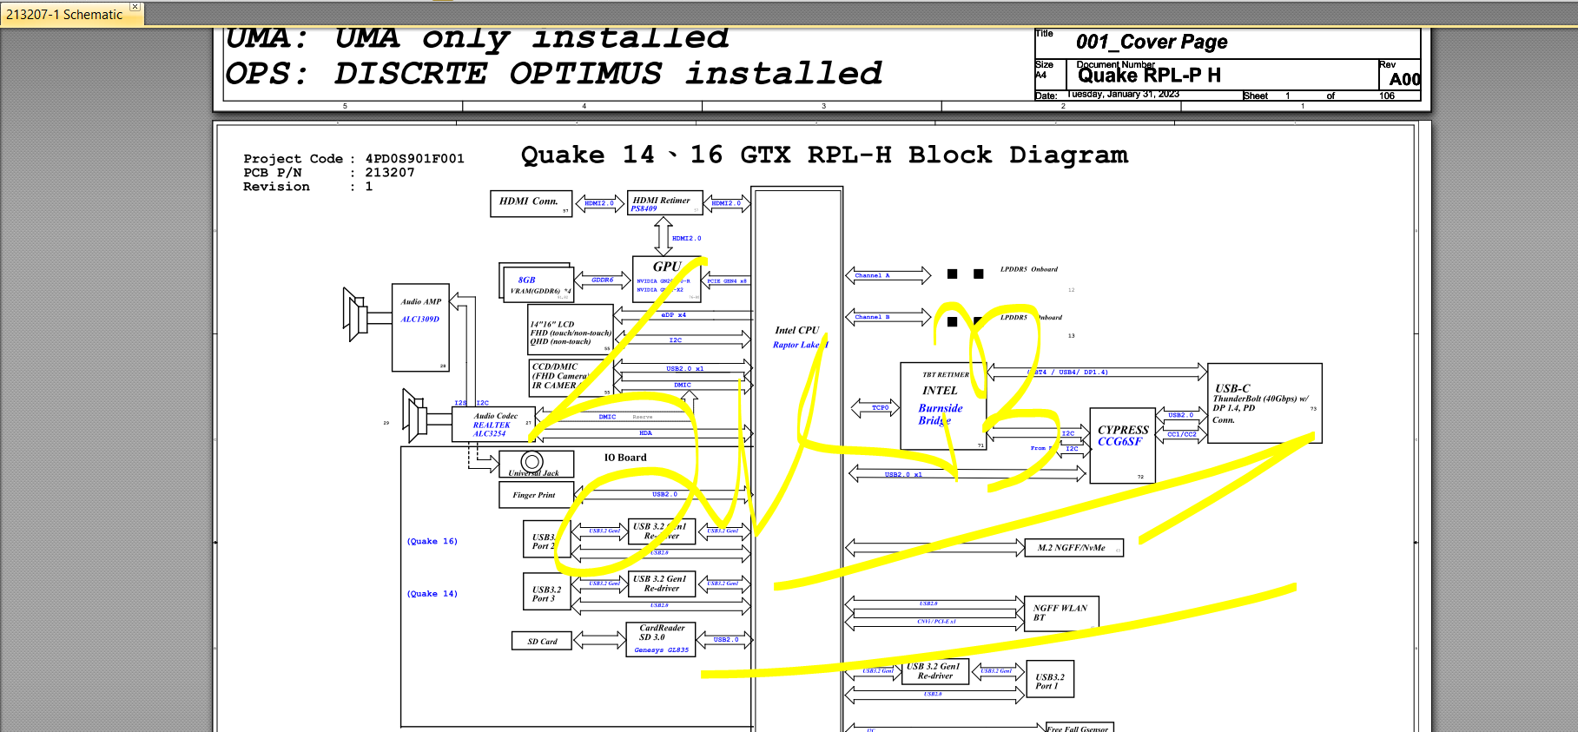
Task: Click the 'M.2 NGFF/NVMe' block
Action: pyautogui.click(x=1073, y=548)
